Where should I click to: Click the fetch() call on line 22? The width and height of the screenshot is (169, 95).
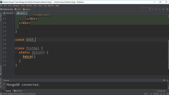tap(29, 57)
